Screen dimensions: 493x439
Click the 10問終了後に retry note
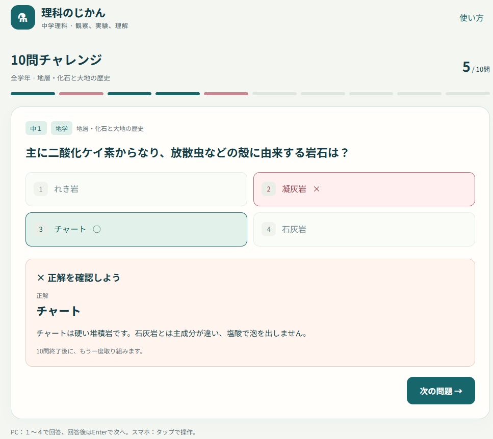[90, 351]
